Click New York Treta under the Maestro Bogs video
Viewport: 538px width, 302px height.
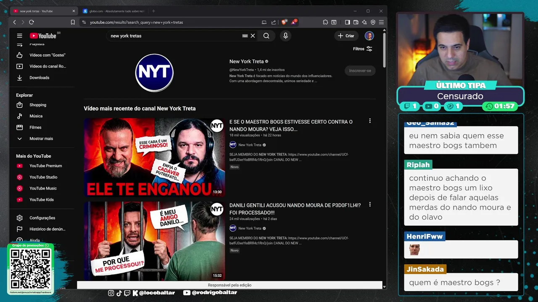[250, 145]
